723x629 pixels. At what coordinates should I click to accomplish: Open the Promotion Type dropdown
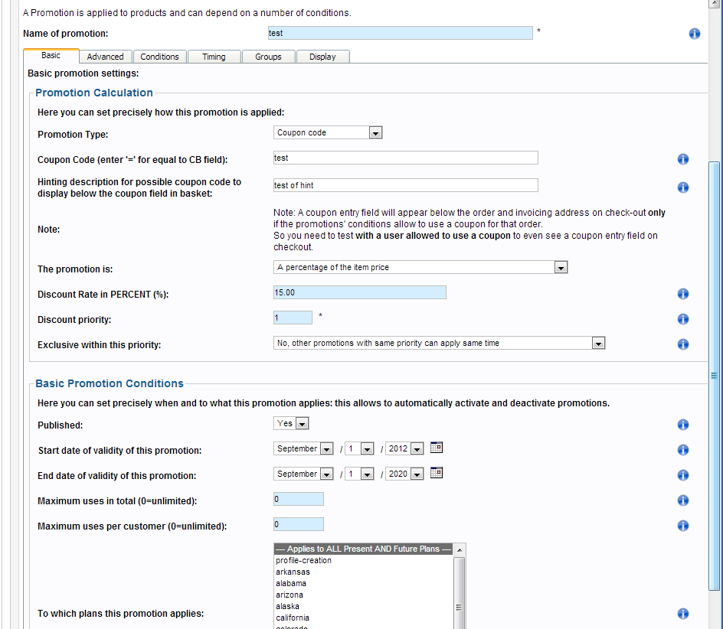click(328, 132)
